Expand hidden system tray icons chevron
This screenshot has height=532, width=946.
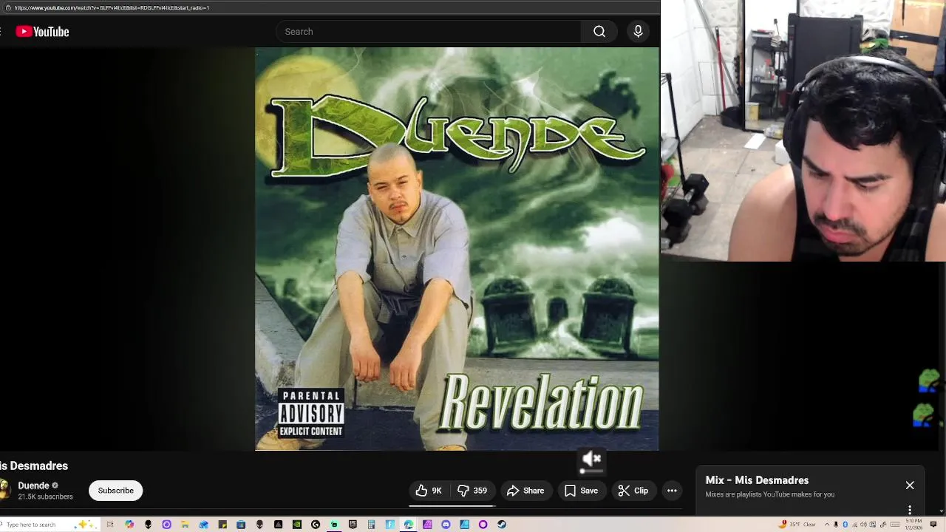point(827,525)
